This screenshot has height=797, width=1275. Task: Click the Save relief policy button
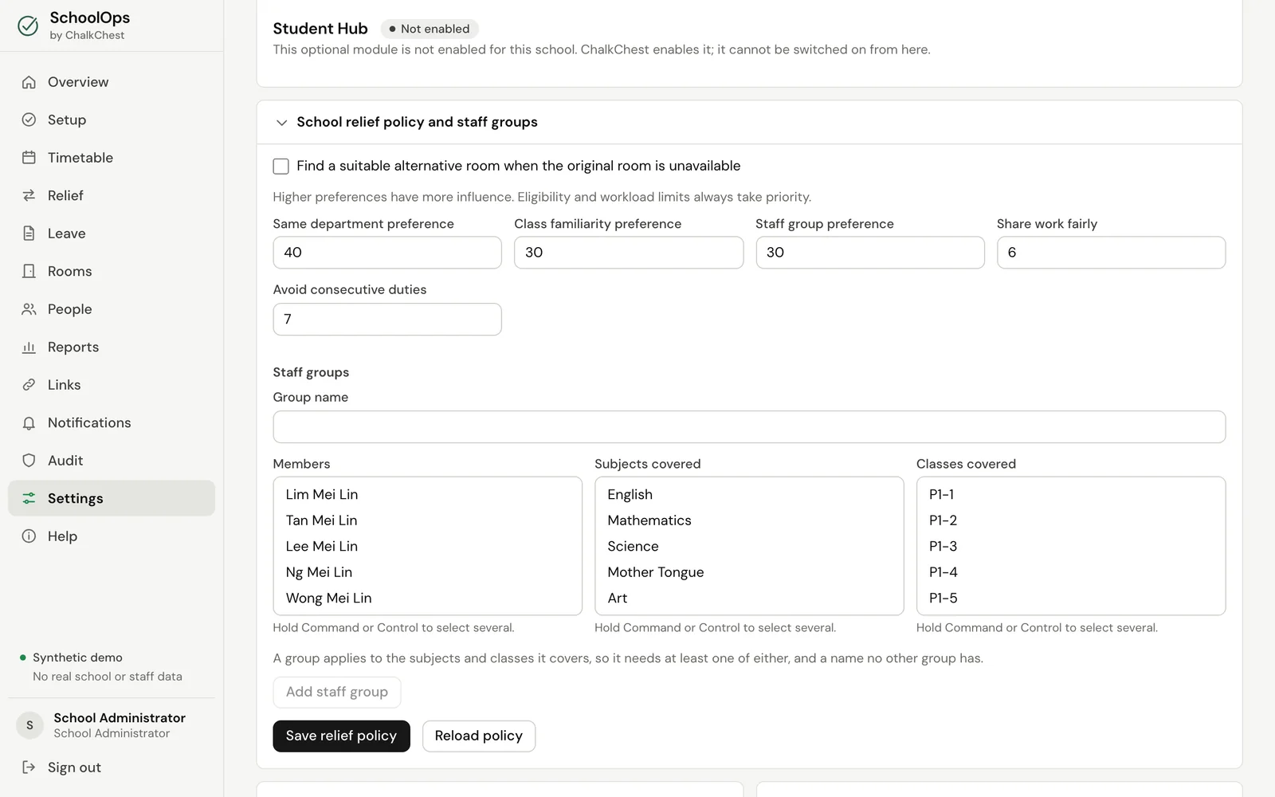[x=341, y=736]
